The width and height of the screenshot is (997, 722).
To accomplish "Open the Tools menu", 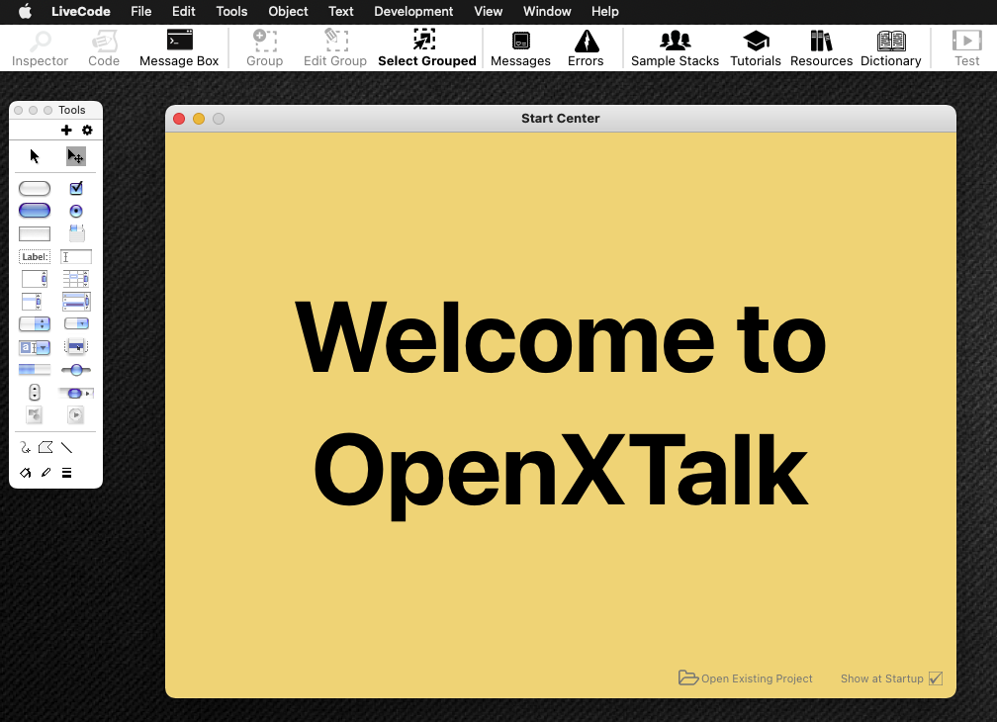I will click(231, 12).
